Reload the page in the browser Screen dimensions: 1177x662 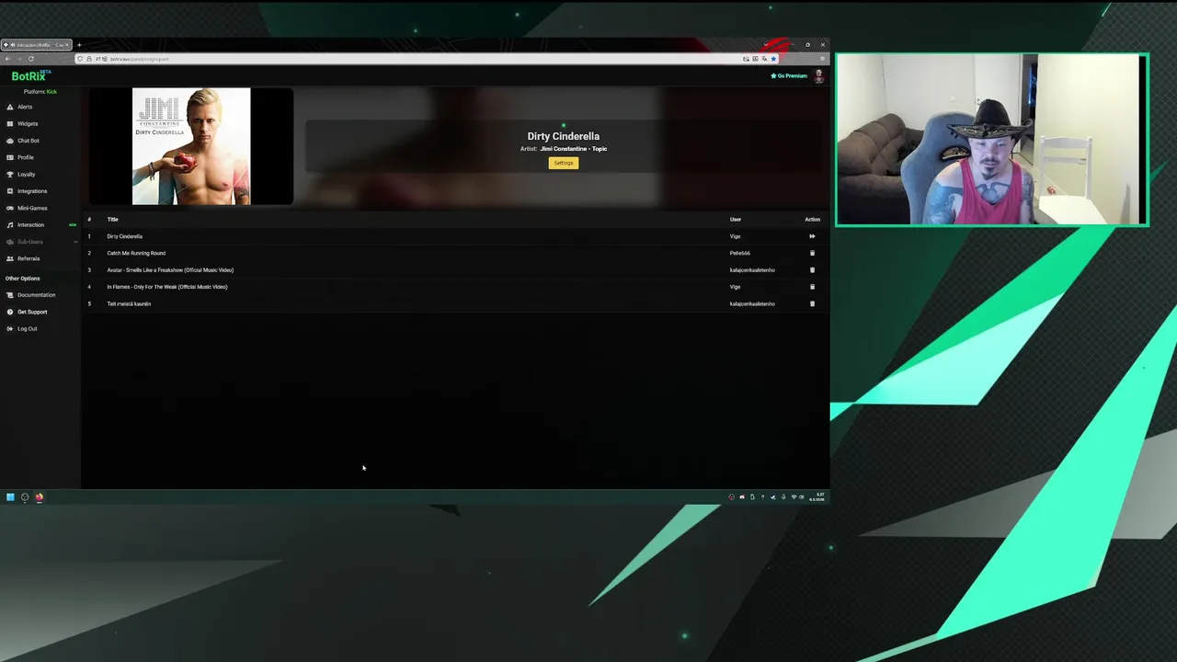(30, 59)
